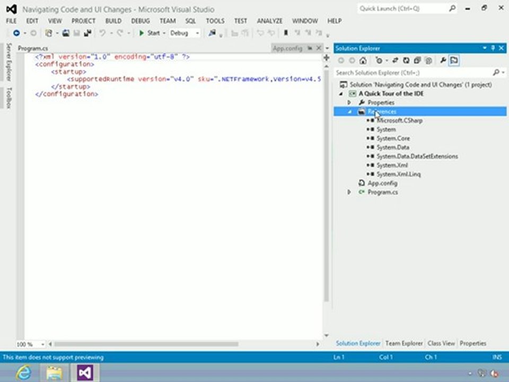509x382 pixels.
Task: Close the App.config preview tab
Action: (x=319, y=48)
